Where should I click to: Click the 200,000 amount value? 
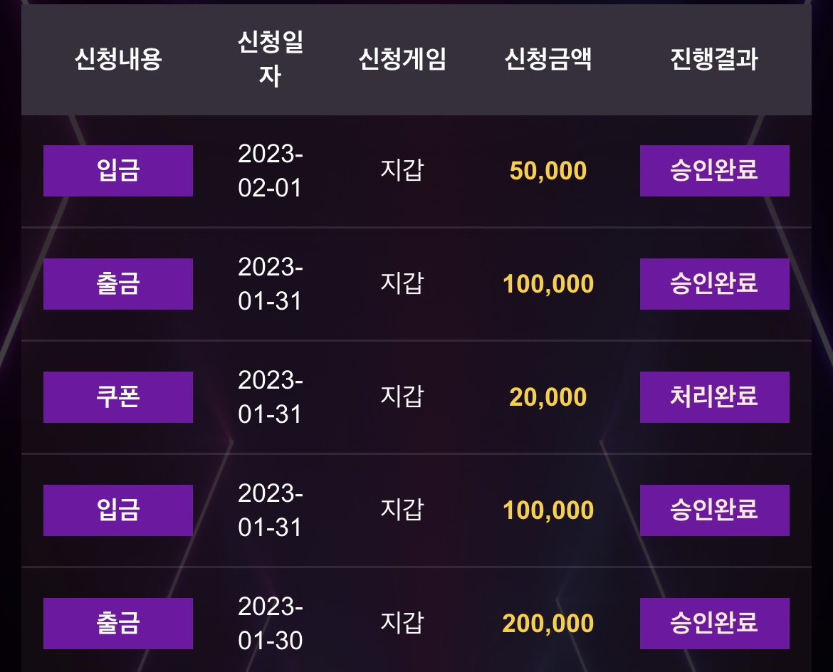point(548,623)
